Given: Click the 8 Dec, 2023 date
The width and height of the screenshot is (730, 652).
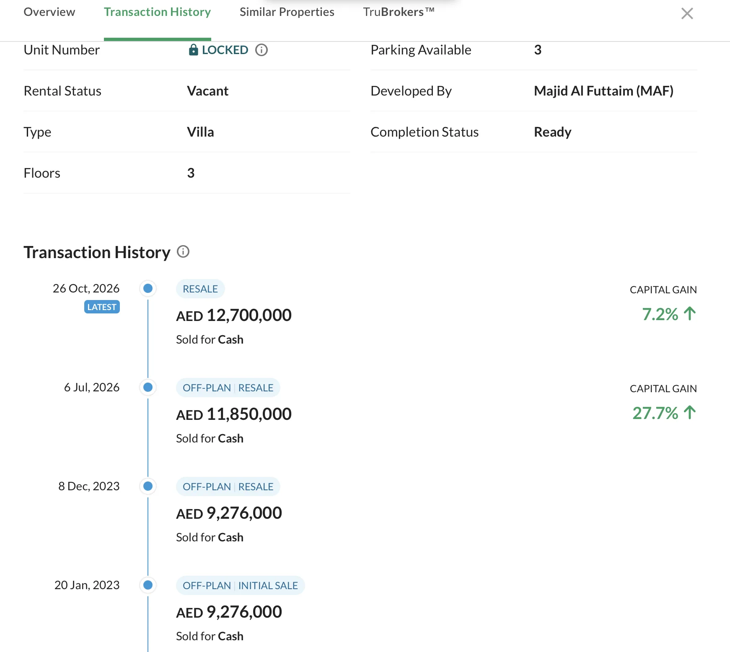Looking at the screenshot, I should coord(89,486).
